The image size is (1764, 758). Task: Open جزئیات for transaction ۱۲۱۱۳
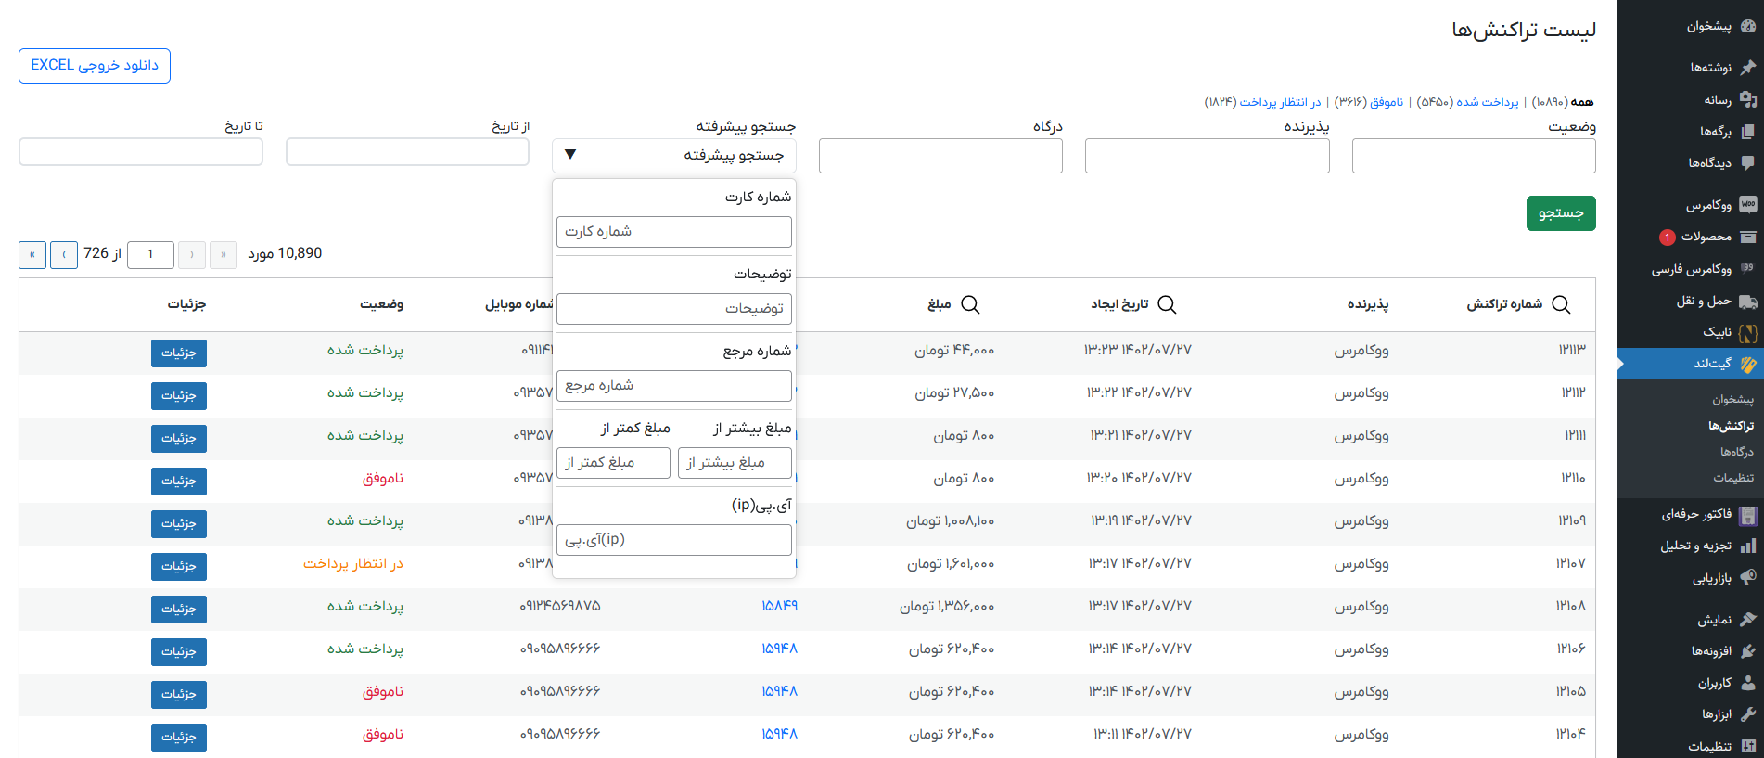179,353
